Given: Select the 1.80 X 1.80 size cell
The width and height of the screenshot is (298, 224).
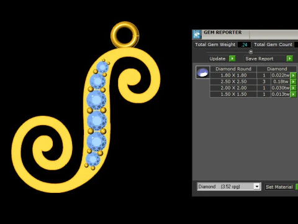Looking at the screenshot, I should (x=233, y=75).
